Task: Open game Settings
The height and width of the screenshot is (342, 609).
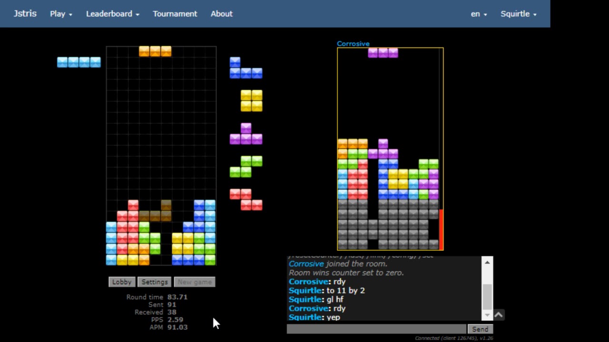Action: click(155, 282)
